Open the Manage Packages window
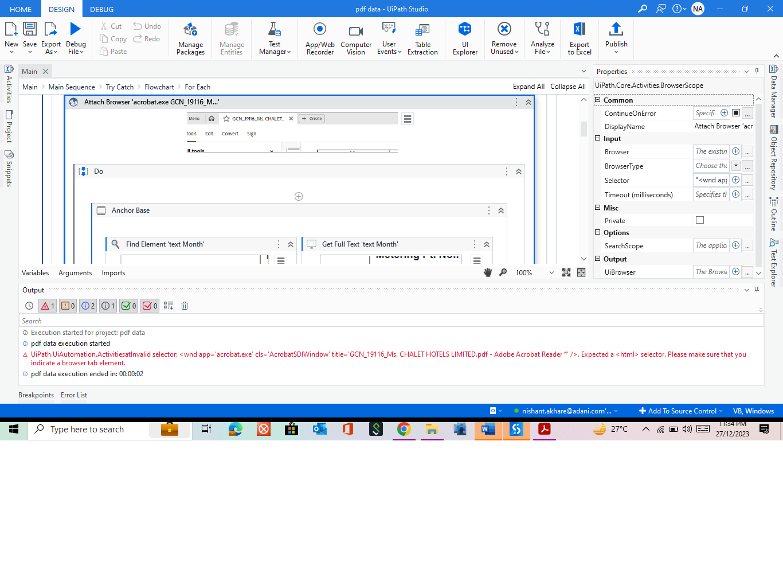Screen dimensions: 783x570 (190, 38)
